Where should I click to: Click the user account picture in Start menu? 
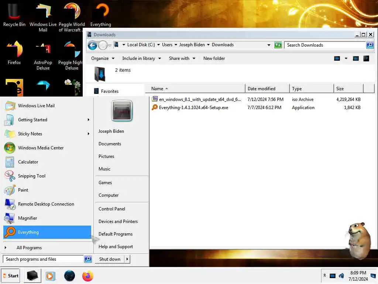(x=122, y=111)
